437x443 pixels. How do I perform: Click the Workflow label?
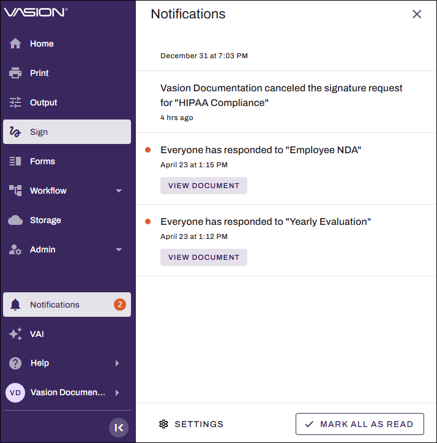point(48,191)
